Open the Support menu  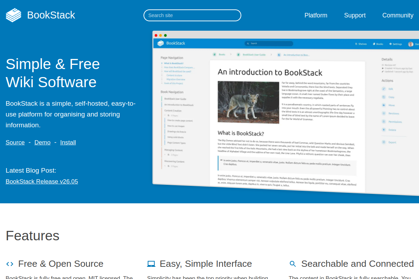pos(355,15)
